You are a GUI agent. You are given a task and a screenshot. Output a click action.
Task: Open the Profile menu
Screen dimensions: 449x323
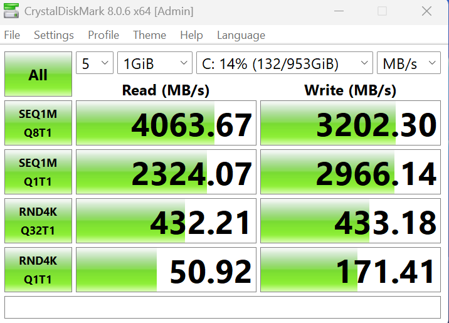coord(103,35)
